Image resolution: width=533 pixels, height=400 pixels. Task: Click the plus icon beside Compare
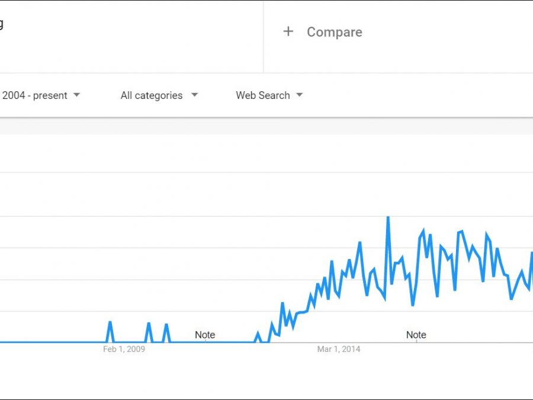288,32
